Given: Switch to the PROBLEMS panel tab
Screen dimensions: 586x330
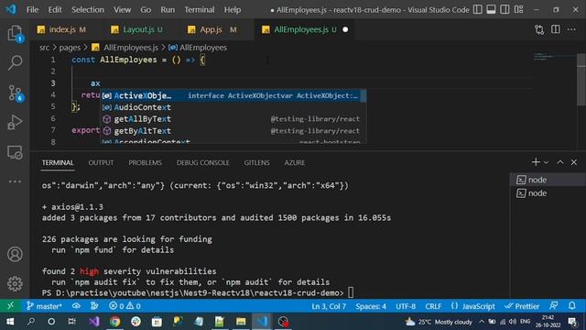Looking at the screenshot, I should (145, 163).
